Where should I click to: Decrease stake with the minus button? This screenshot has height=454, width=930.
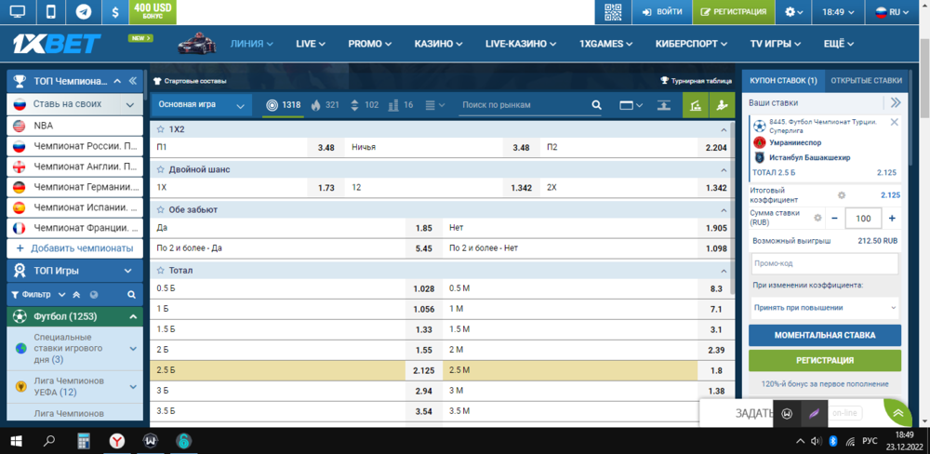[x=834, y=219]
